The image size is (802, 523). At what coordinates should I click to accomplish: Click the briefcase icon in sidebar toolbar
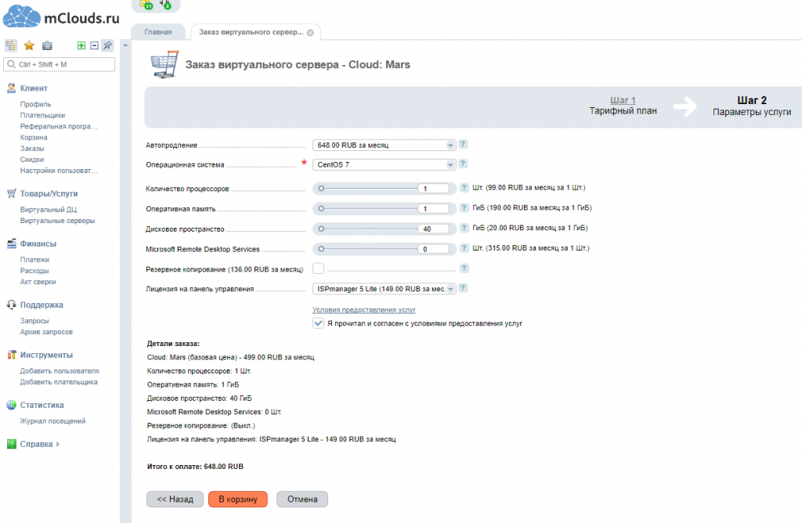point(47,45)
